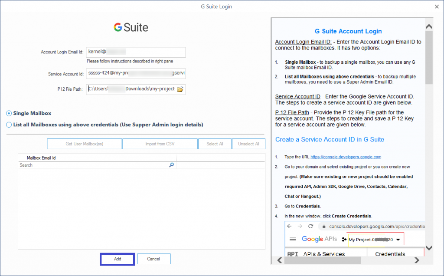
Task: Click the help pane scroll up arrow
Action: [x=429, y=26]
